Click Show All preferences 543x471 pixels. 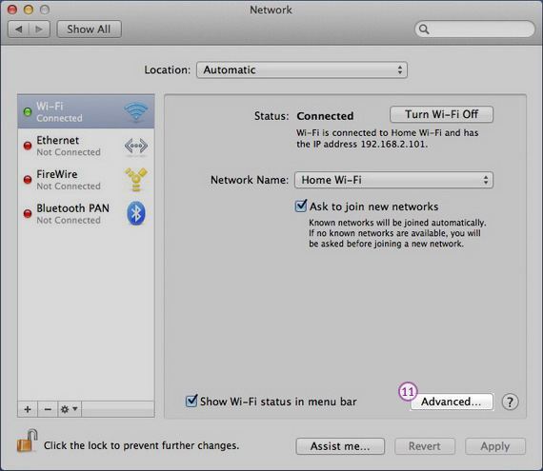(x=89, y=29)
